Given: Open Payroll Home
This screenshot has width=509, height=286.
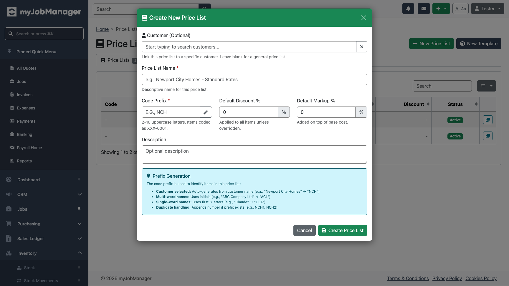Looking at the screenshot, I should [29, 148].
